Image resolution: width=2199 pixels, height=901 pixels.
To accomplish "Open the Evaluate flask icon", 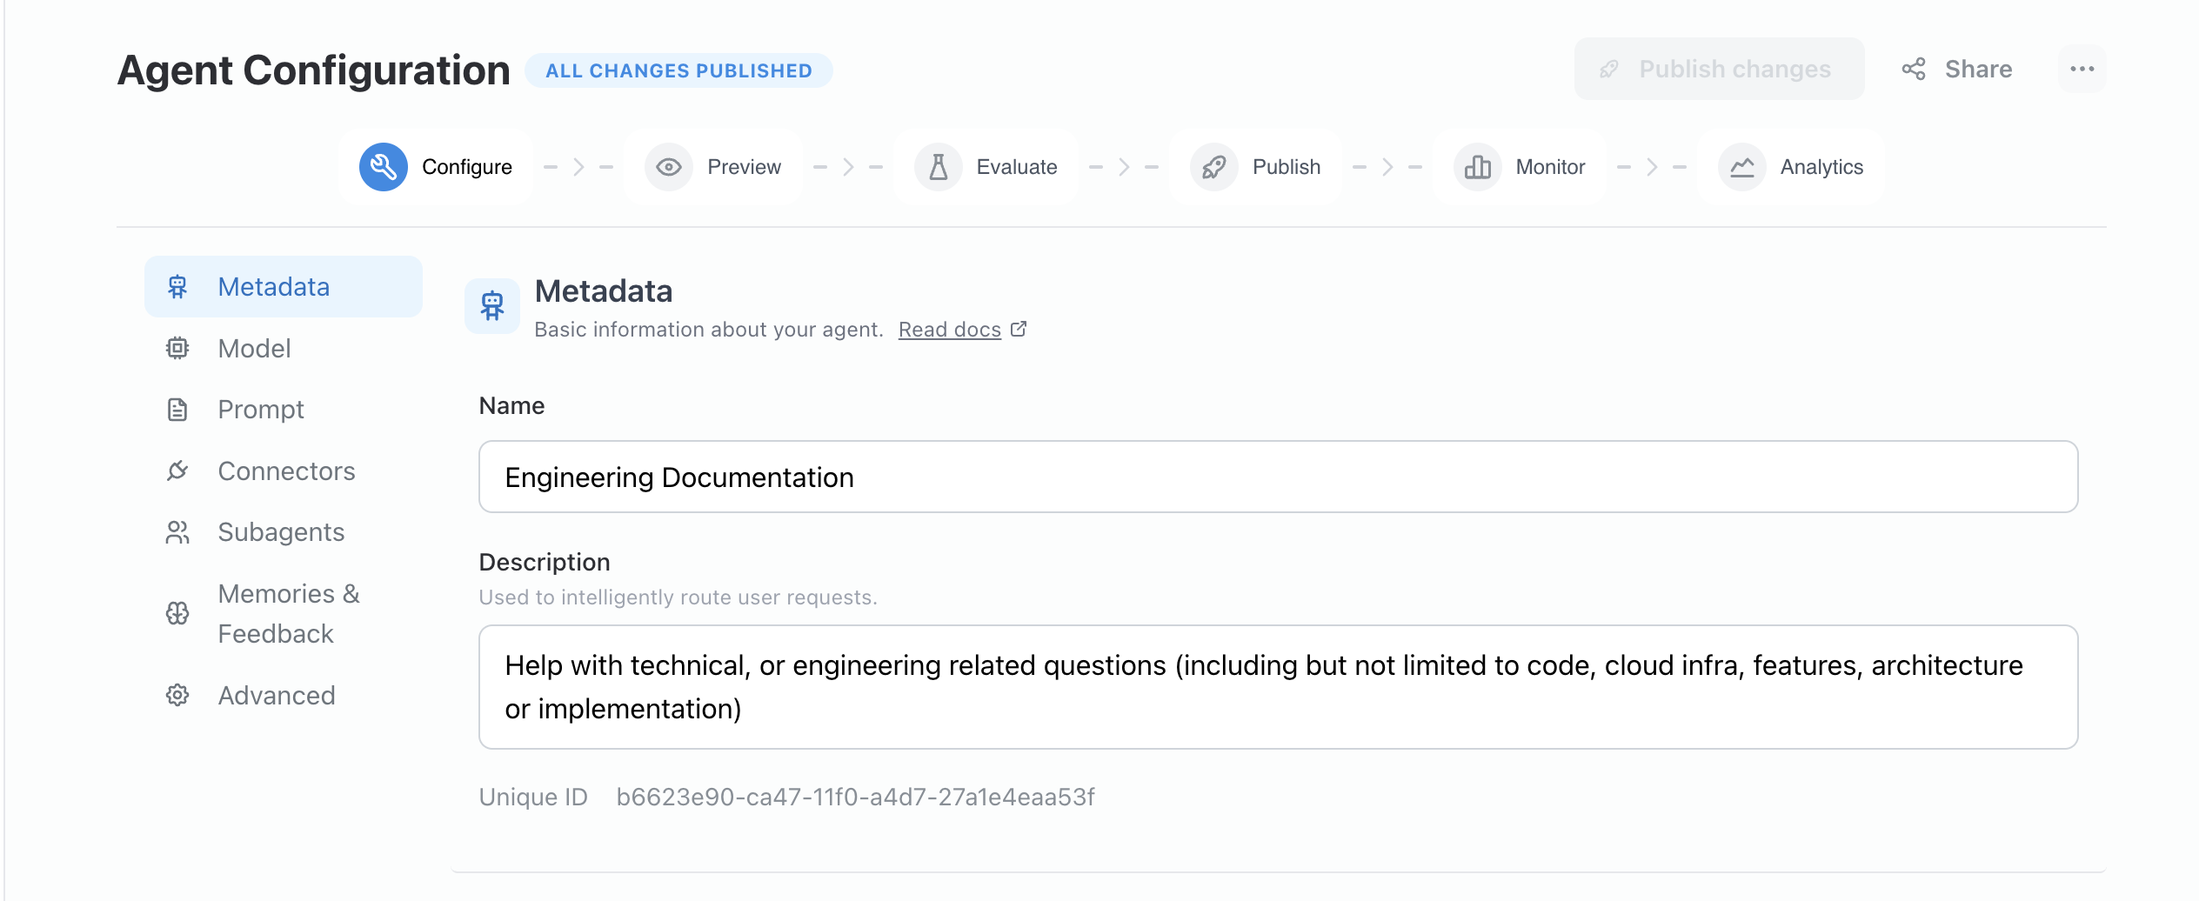I will (x=937, y=166).
